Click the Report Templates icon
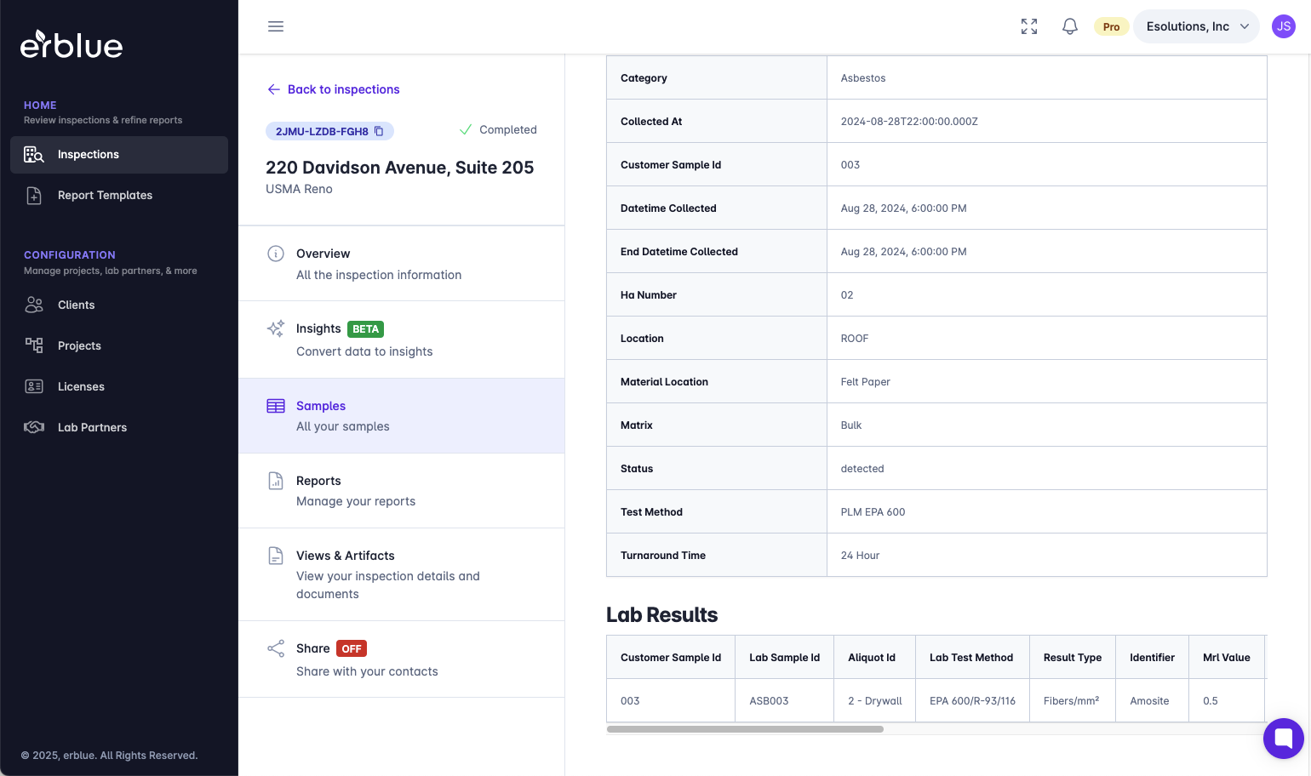 click(34, 195)
